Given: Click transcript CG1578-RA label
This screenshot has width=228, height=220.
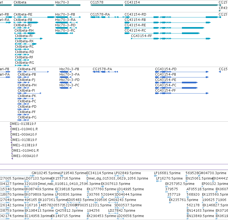Looking at the screenshot, I should point(100,14).
